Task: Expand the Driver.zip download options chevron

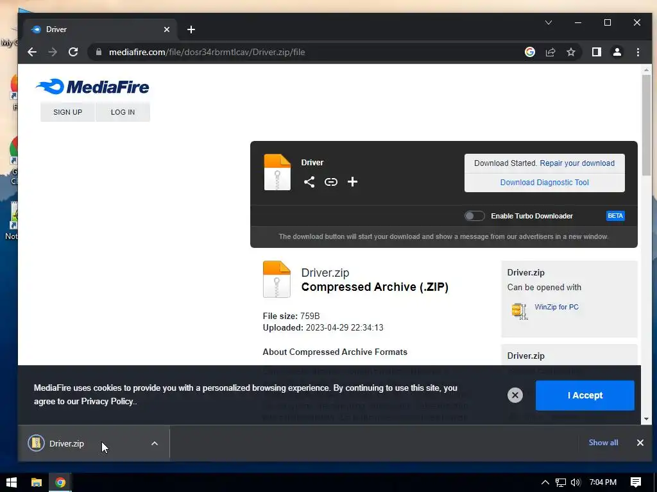Action: [x=155, y=443]
